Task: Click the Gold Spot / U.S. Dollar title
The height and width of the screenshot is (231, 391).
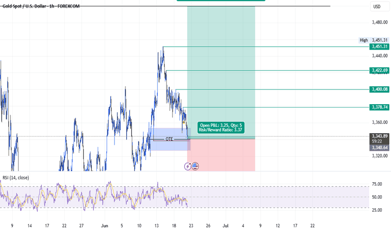Action: [41, 6]
